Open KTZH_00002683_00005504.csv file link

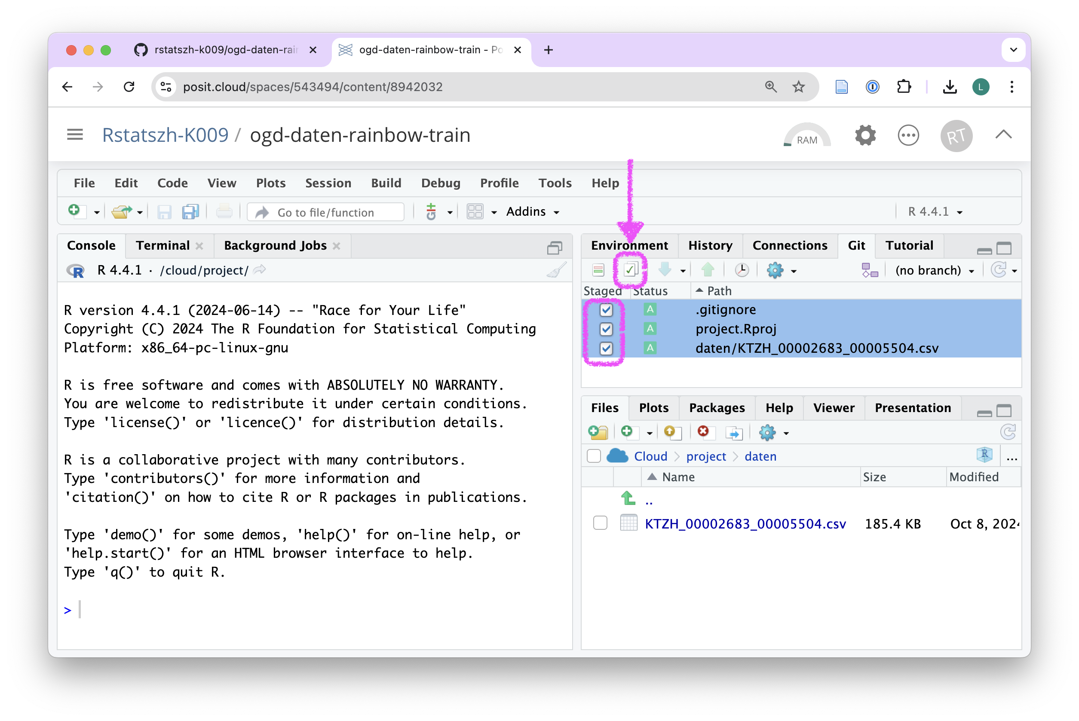click(x=745, y=523)
